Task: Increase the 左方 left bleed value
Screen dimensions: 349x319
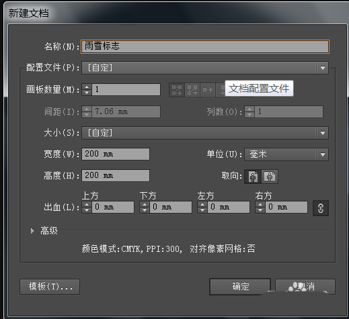Action: 202,204
